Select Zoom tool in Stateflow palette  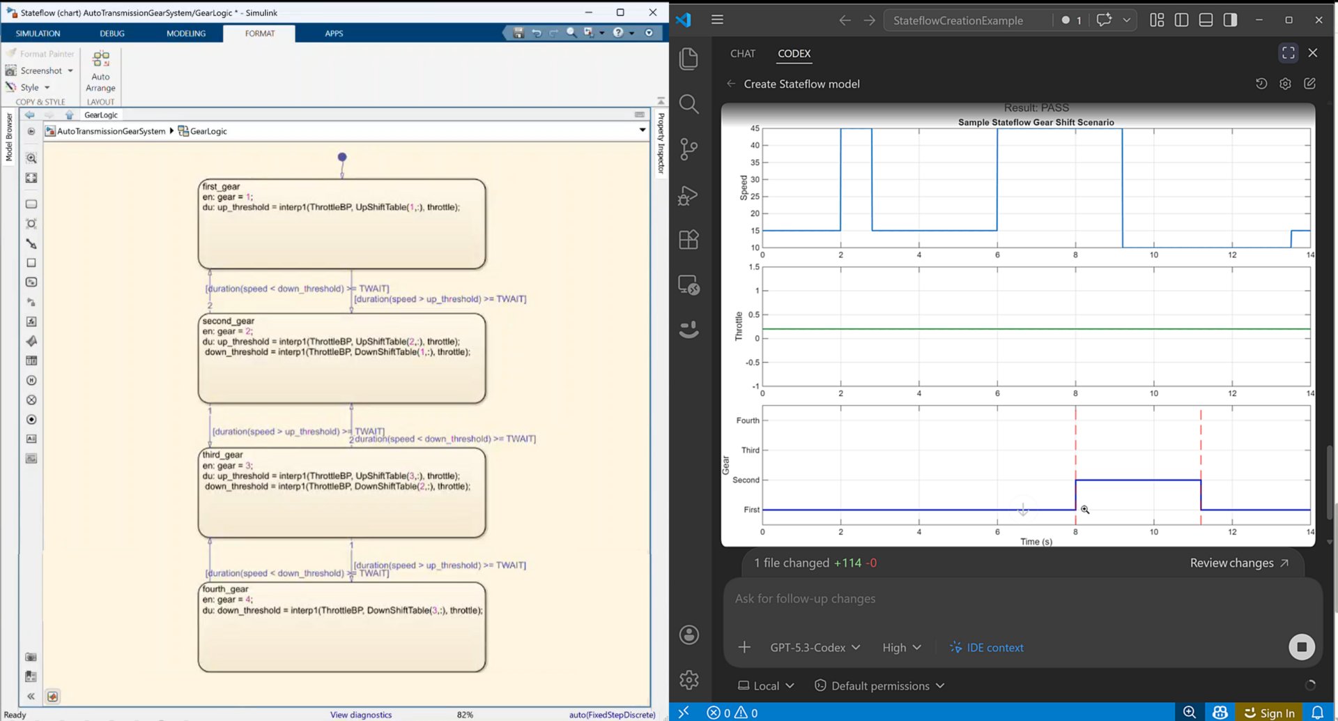point(31,158)
